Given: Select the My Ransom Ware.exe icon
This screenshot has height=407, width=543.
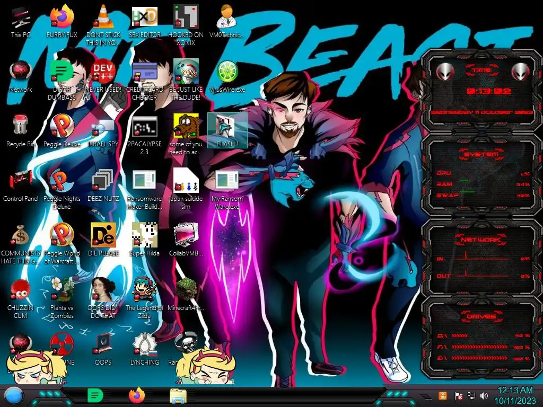Looking at the screenshot, I should point(227,190).
